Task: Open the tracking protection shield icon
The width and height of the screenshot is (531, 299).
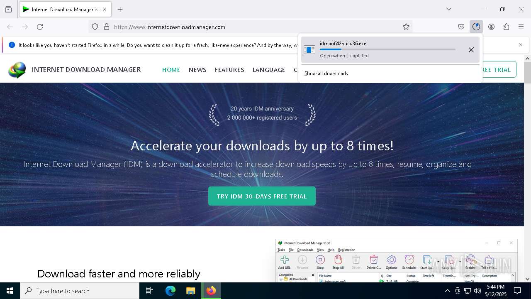Action: [95, 27]
